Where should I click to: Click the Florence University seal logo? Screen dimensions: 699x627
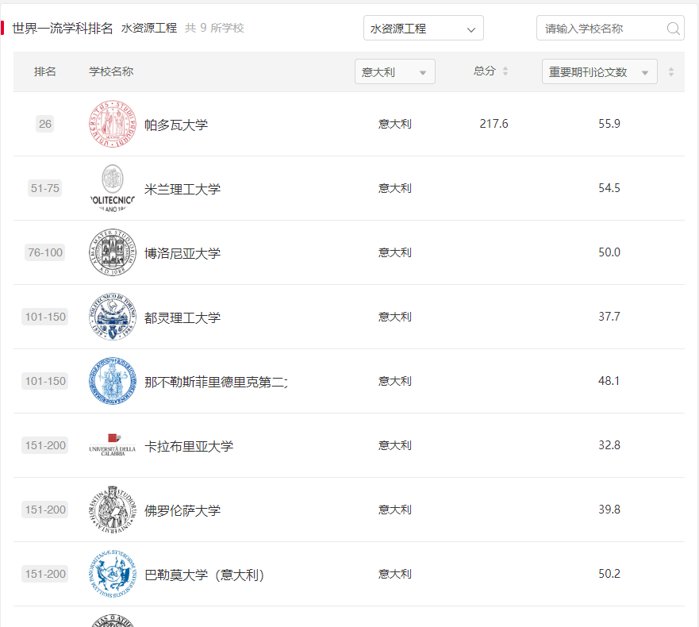[x=112, y=510]
